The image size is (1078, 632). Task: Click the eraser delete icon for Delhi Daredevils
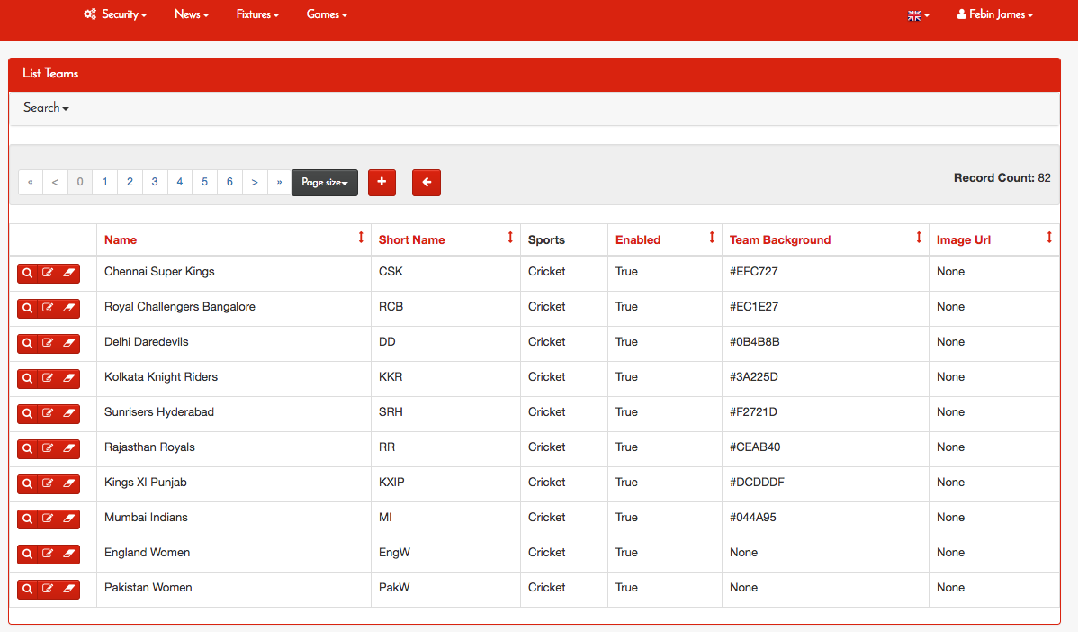69,343
